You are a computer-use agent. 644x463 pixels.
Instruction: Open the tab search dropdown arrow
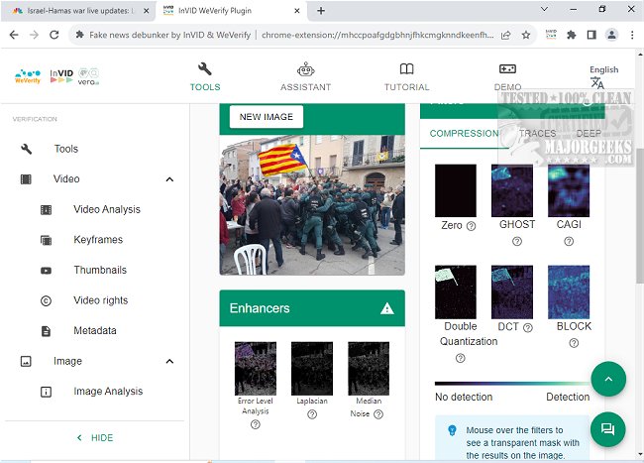coord(544,9)
